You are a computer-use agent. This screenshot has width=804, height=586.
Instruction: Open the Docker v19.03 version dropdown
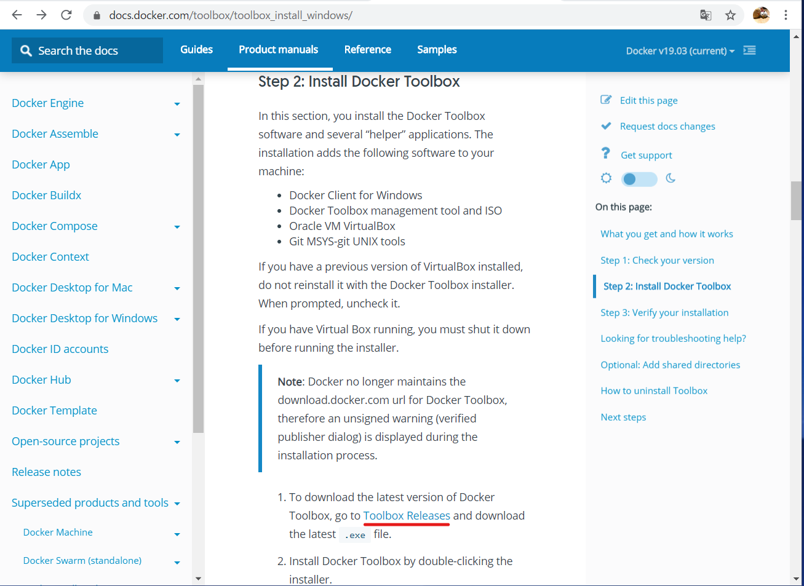pyautogui.click(x=680, y=51)
